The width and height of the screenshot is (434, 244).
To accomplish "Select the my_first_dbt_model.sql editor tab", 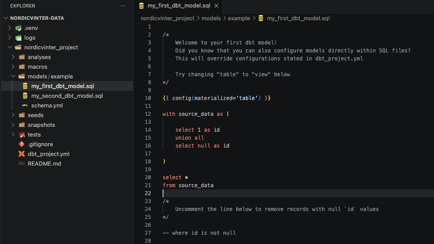I will 178,6.
